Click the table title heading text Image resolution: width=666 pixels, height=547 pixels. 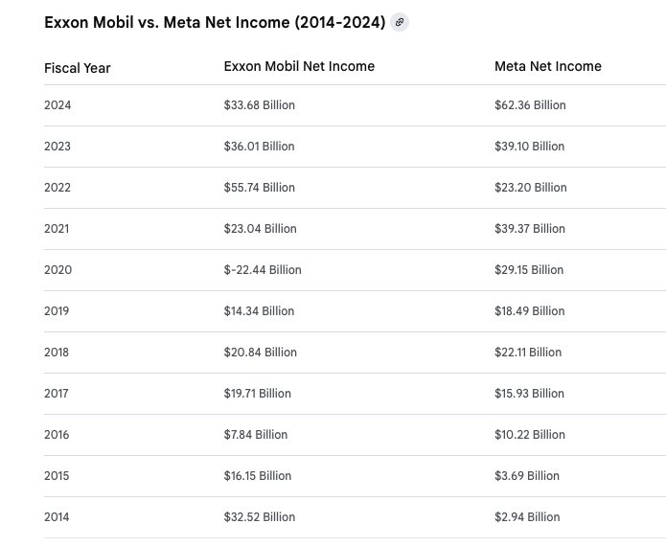pyautogui.click(x=215, y=22)
